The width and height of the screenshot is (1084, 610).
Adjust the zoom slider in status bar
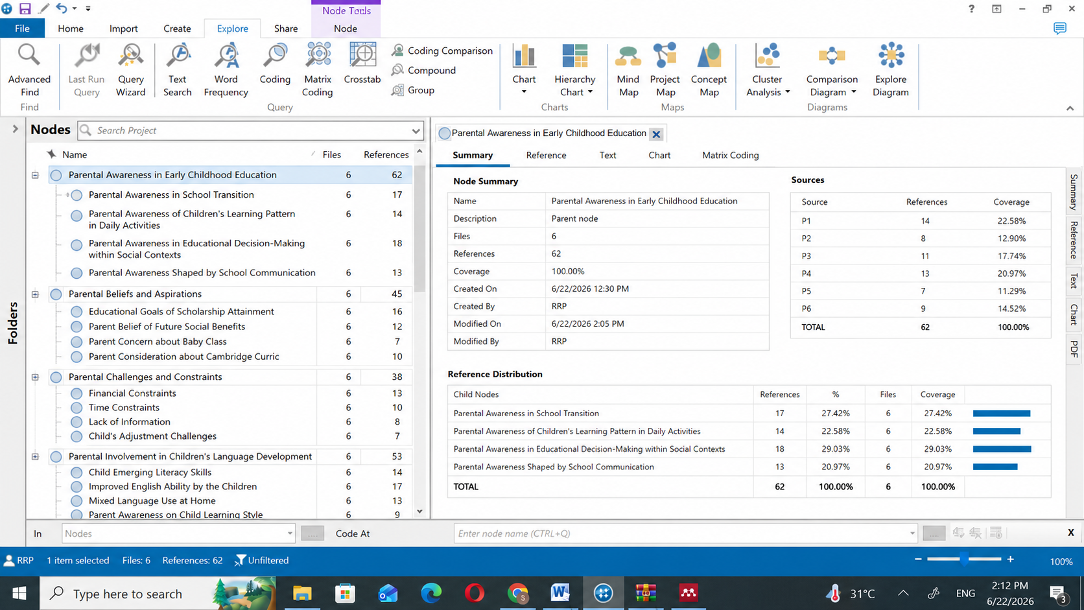(x=964, y=559)
